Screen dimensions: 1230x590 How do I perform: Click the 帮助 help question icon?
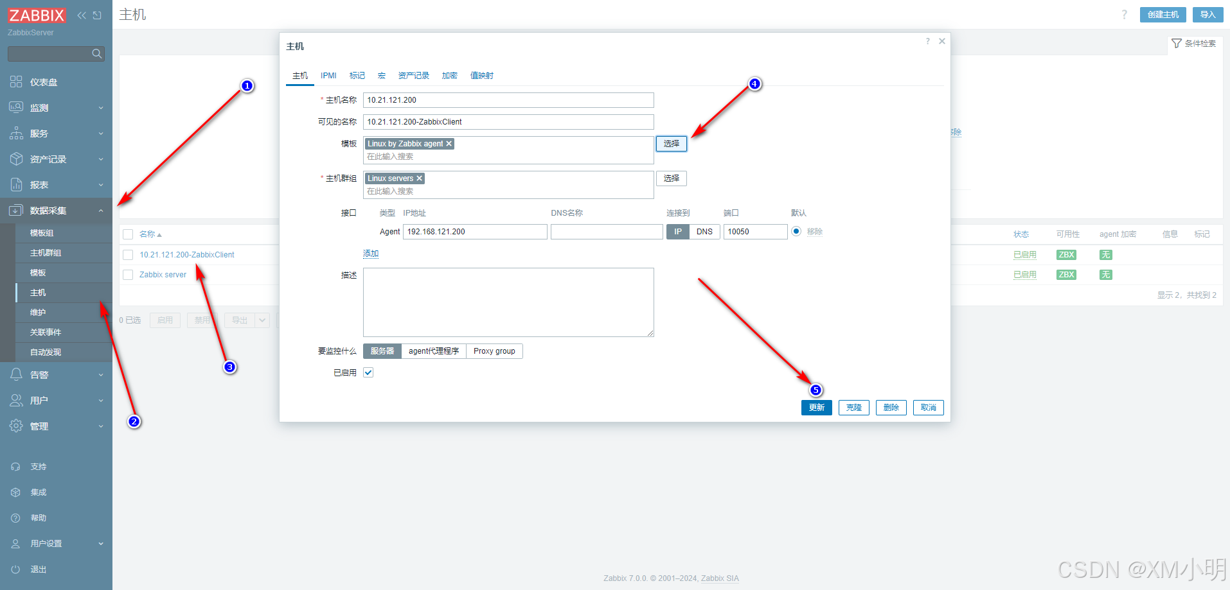point(16,518)
